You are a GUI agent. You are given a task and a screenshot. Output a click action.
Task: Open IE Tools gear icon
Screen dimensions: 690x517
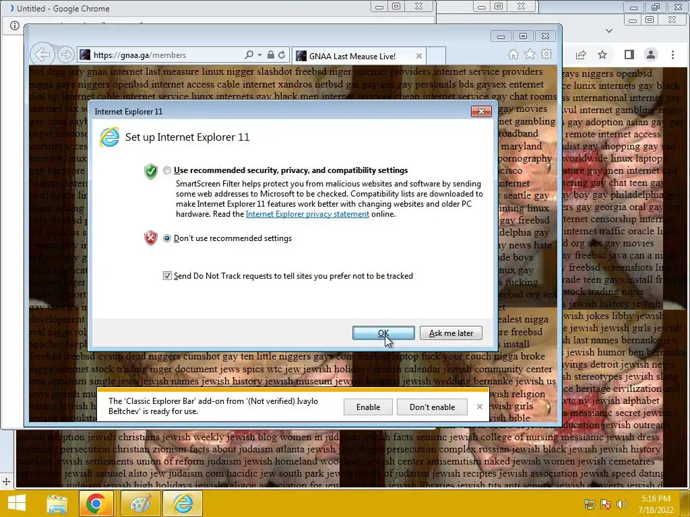click(x=546, y=54)
